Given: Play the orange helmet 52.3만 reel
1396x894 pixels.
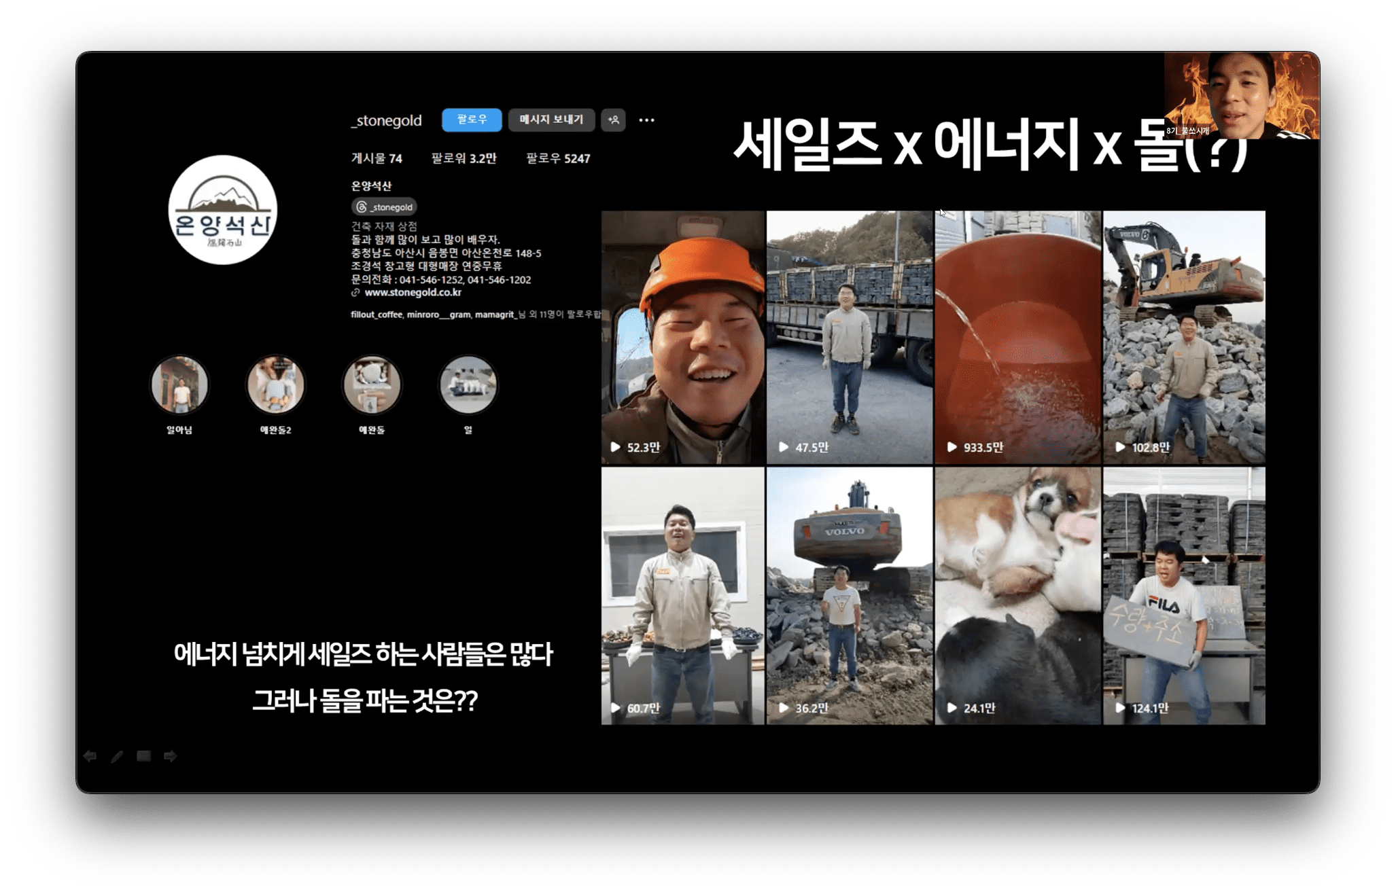Looking at the screenshot, I should (x=682, y=337).
